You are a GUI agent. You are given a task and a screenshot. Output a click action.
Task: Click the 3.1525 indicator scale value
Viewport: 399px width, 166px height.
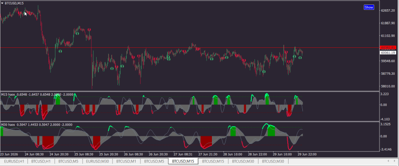[386, 124]
